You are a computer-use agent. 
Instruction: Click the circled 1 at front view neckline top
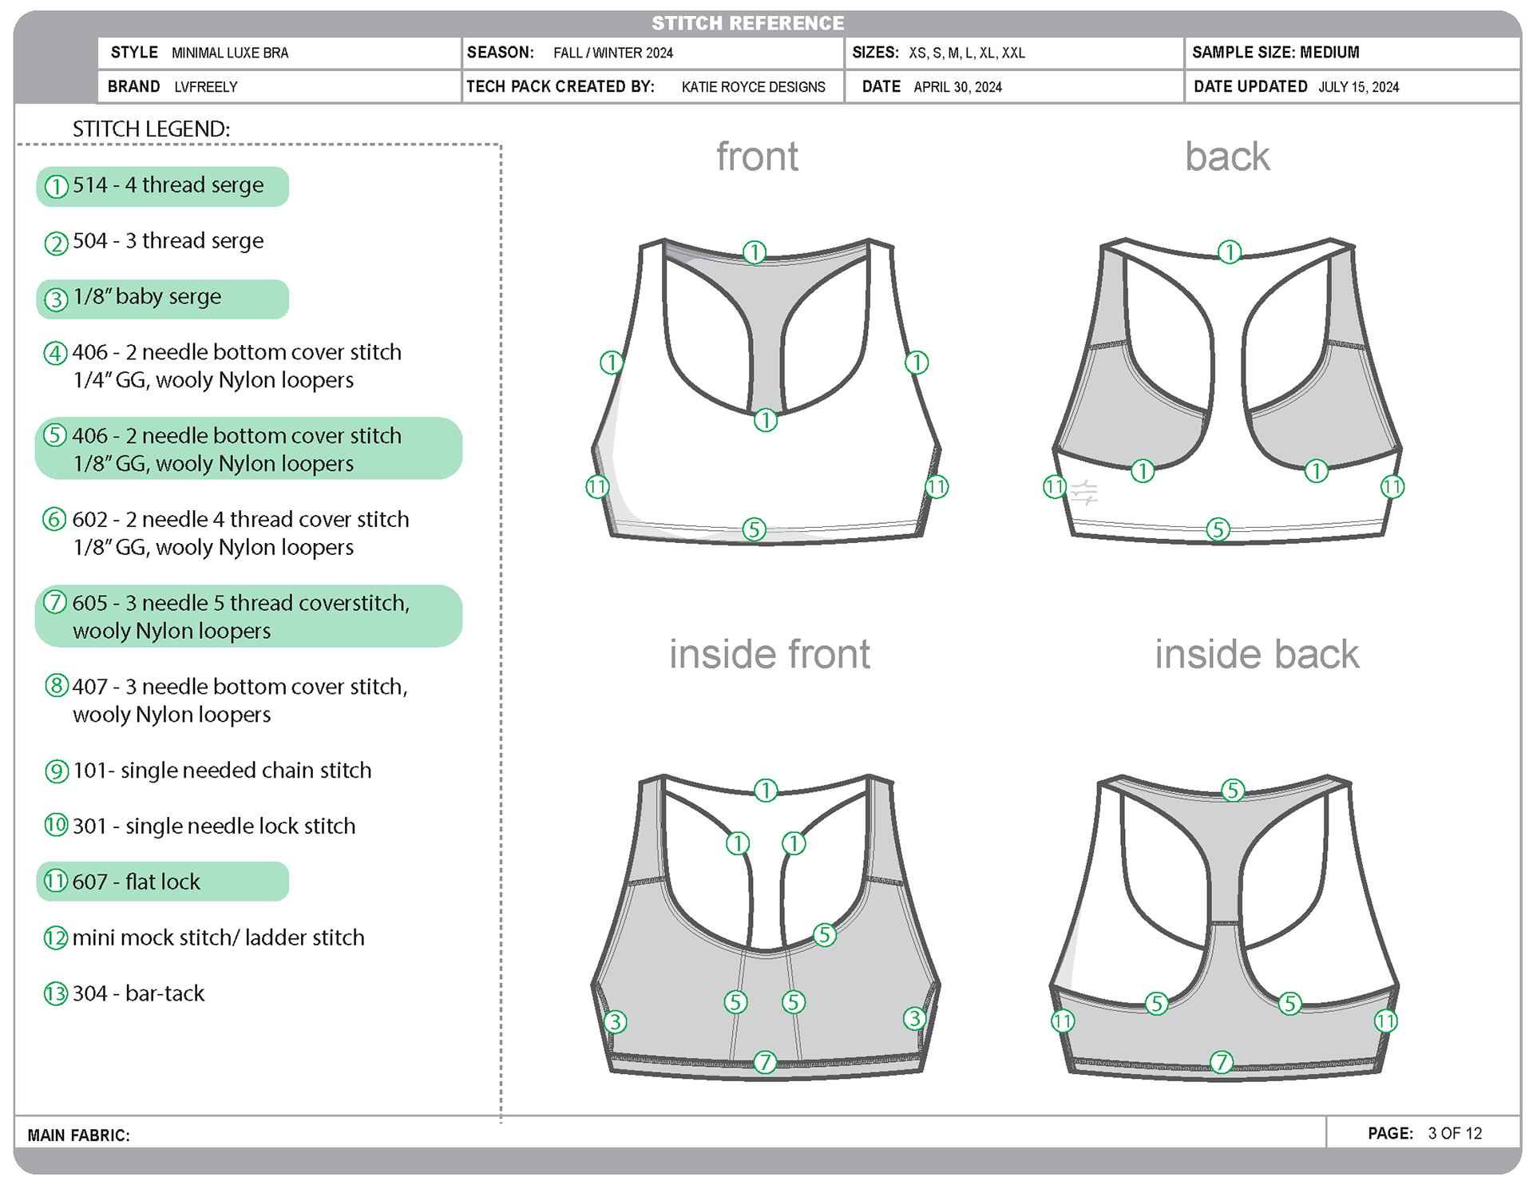755,252
